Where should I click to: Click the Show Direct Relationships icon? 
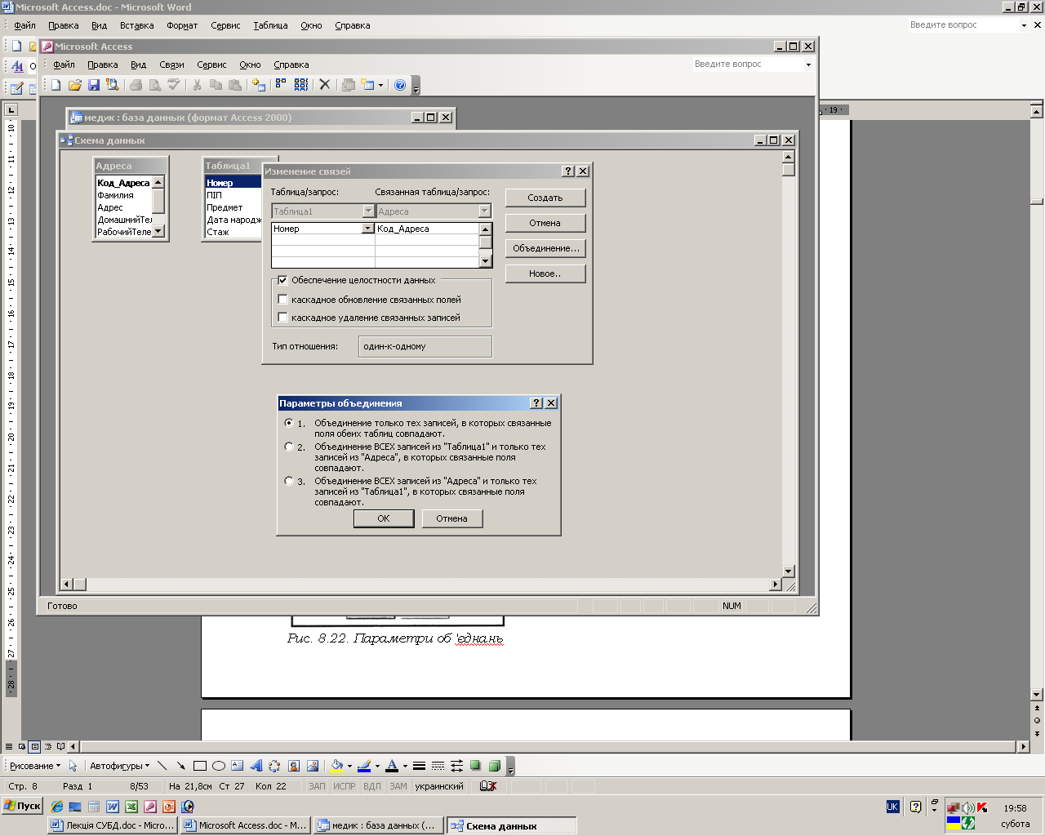[x=281, y=85]
